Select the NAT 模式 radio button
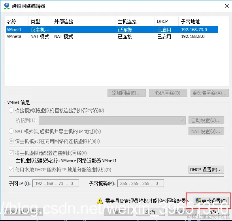Viewport: 232px width, 221px height. (x=11, y=131)
